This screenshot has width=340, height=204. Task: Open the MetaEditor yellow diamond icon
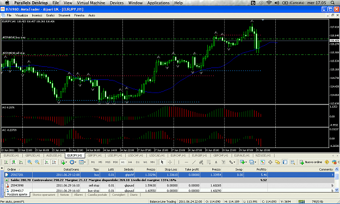(x=327, y=162)
